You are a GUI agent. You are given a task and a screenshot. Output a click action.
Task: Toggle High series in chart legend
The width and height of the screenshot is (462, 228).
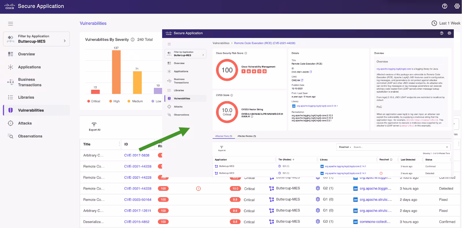coord(114,101)
